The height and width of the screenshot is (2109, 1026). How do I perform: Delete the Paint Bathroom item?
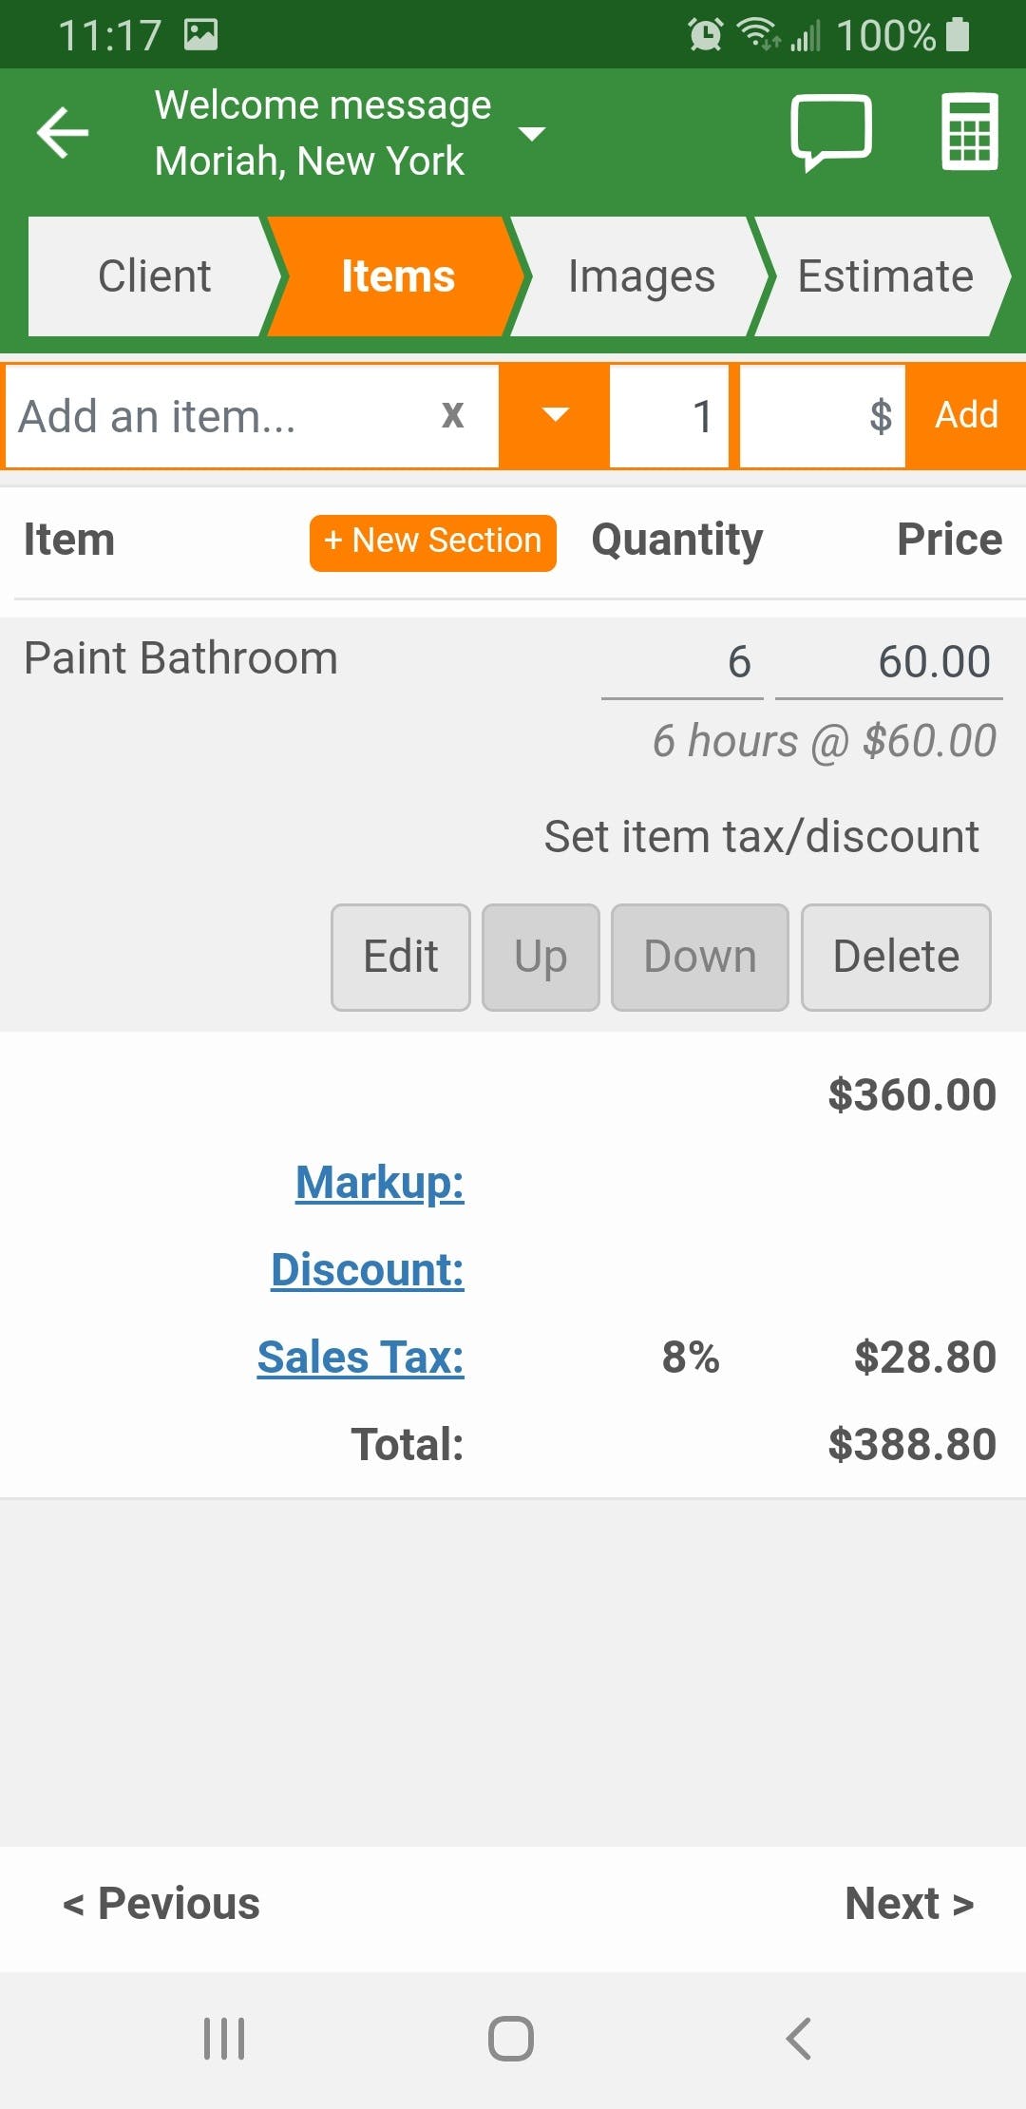click(x=896, y=957)
